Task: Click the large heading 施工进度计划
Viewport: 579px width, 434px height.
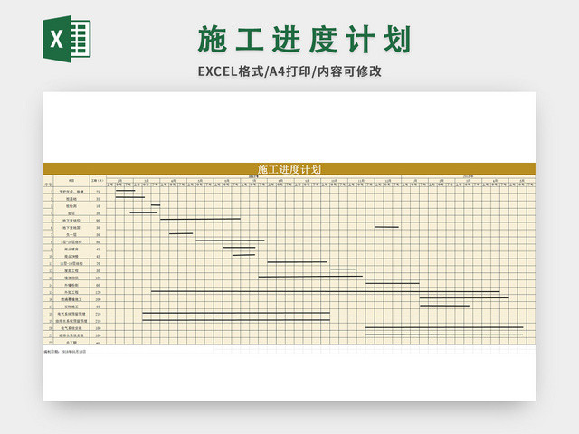Action: tap(304, 40)
